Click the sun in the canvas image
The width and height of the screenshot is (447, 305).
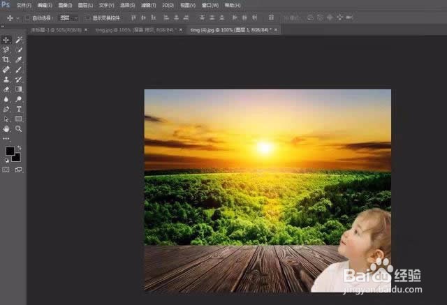(265, 147)
